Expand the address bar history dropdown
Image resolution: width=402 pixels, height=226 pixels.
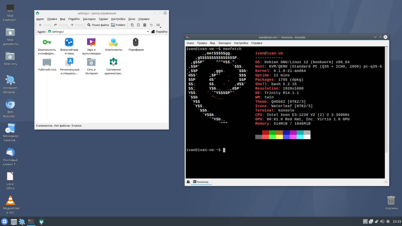148,32
